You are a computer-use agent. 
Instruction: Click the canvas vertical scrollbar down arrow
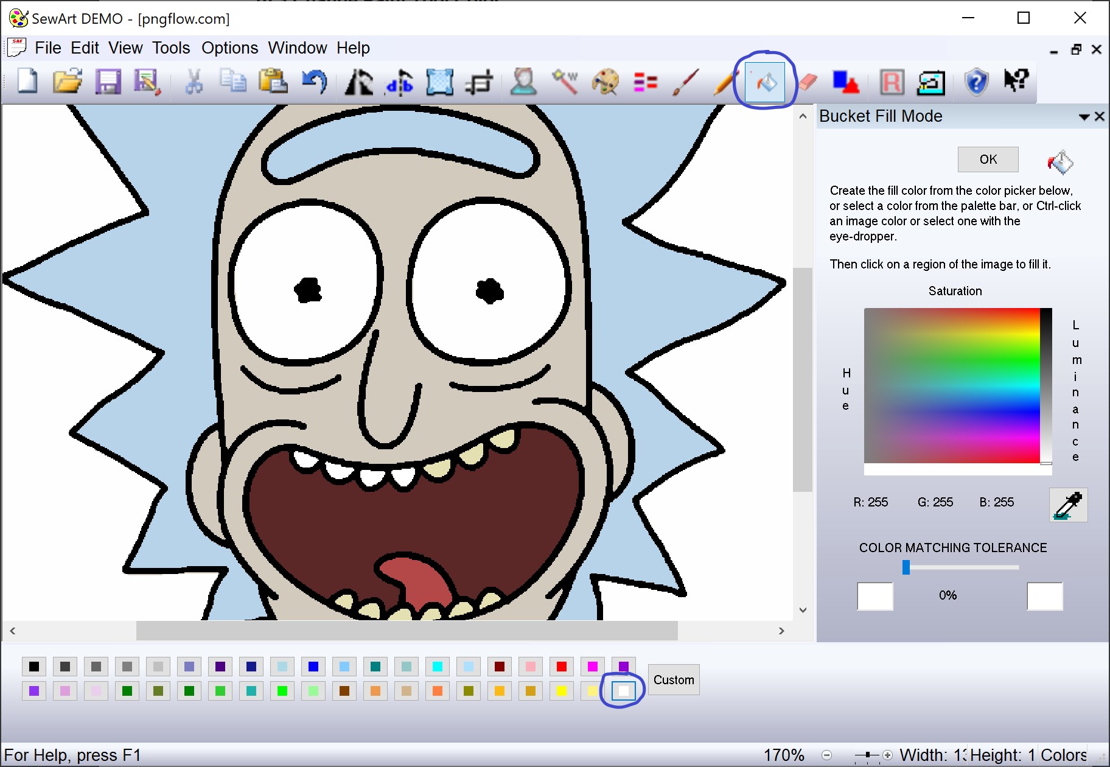click(803, 610)
